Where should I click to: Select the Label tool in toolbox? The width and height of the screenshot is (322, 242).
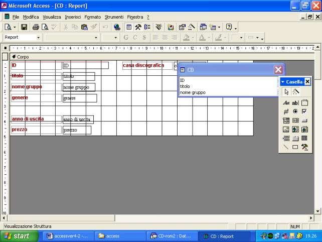pyautogui.click(x=285, y=102)
